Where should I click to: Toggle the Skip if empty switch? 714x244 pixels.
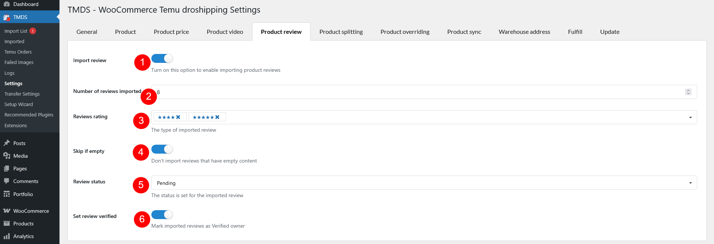162,149
